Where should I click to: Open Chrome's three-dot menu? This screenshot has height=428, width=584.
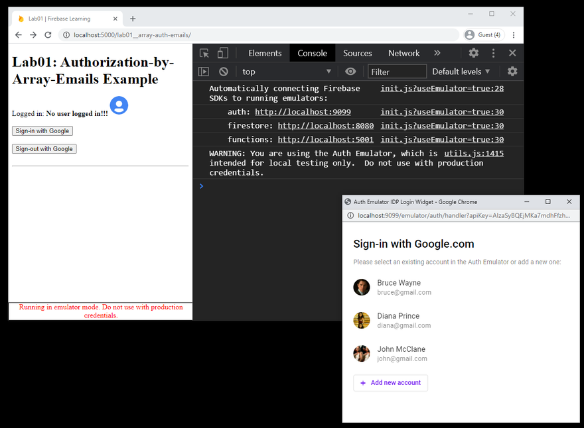point(514,35)
